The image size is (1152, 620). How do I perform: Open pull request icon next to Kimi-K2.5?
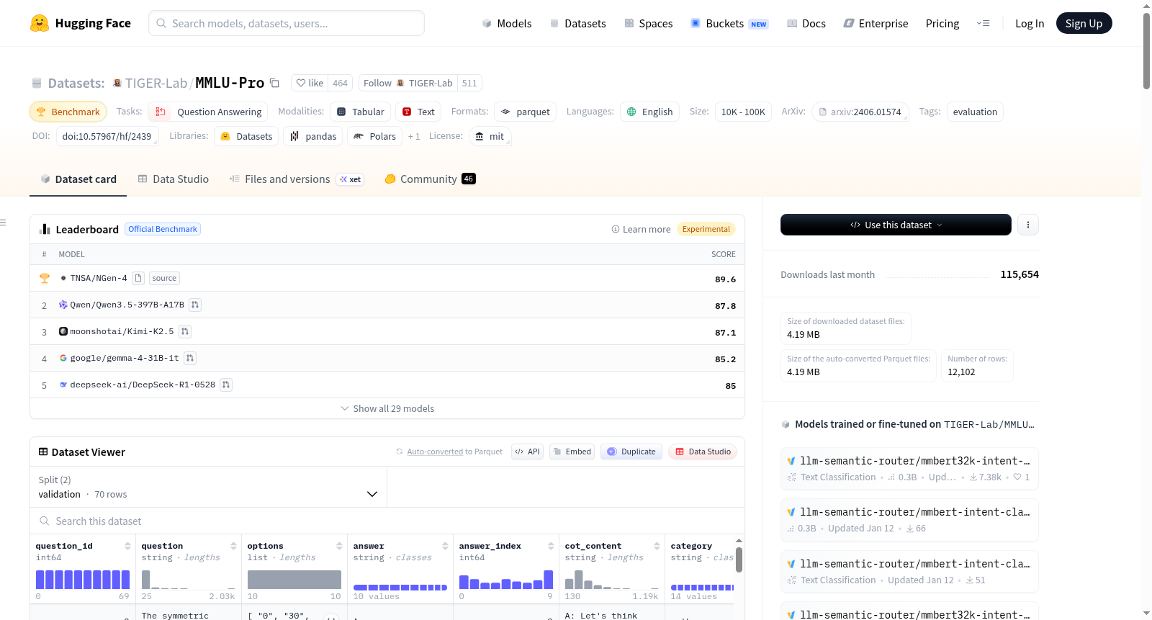coord(185,331)
